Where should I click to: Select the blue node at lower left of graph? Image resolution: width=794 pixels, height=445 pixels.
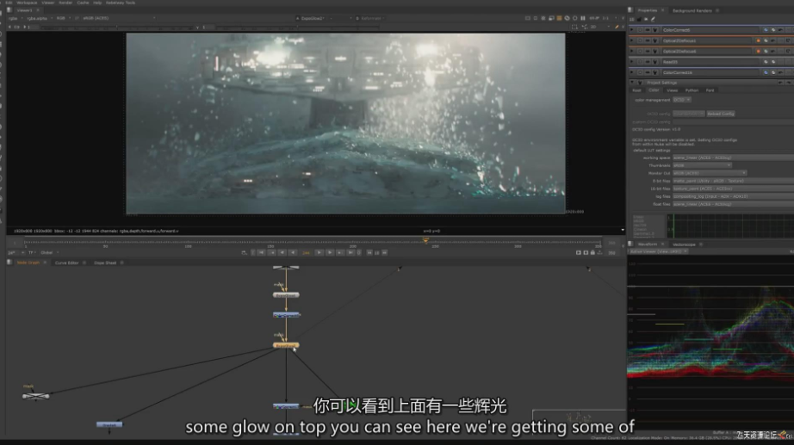(x=109, y=424)
